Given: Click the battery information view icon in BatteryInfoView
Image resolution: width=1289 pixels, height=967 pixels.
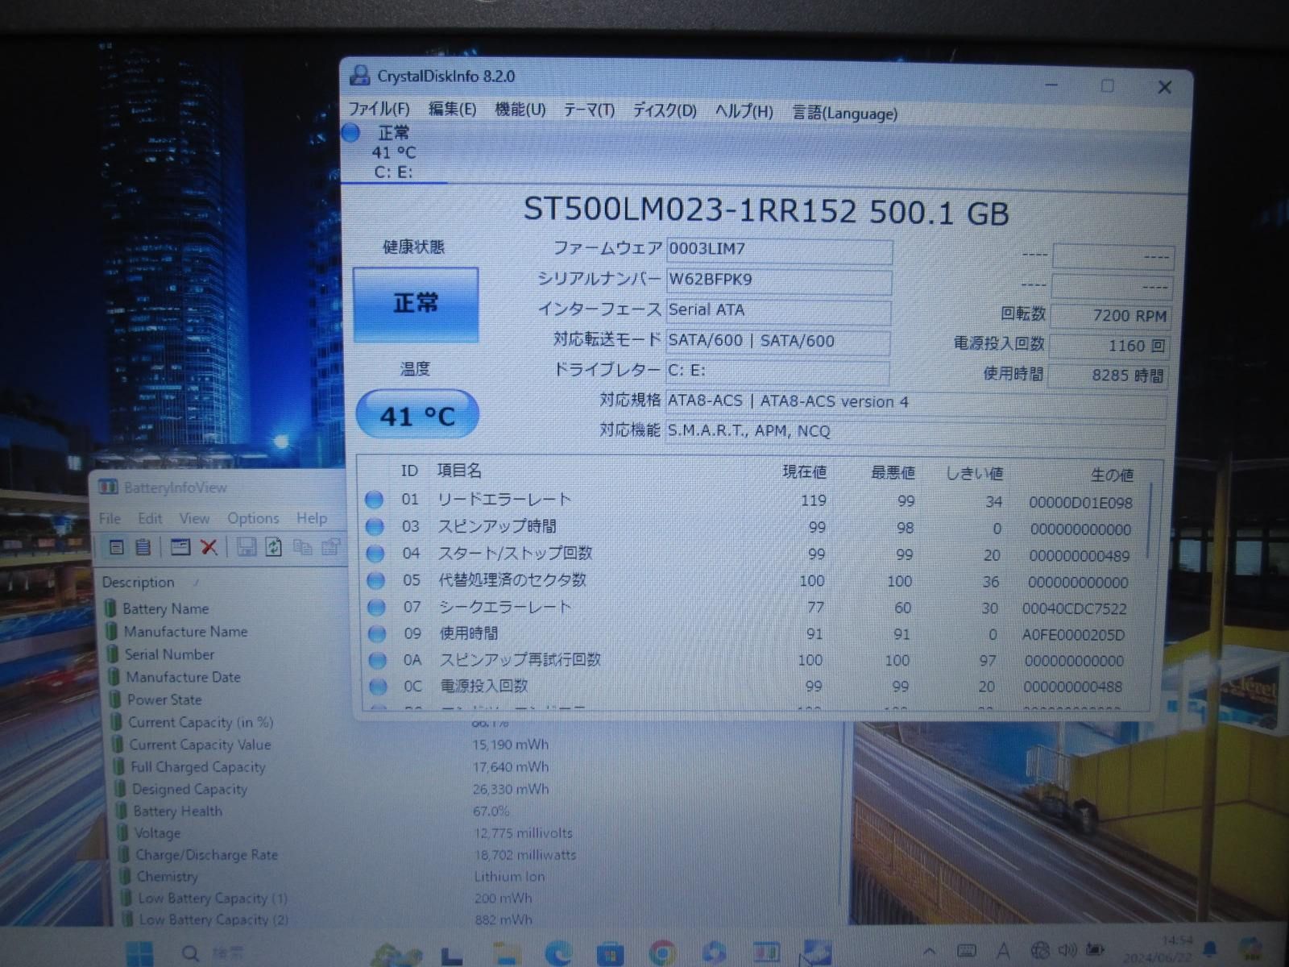Looking at the screenshot, I should click(117, 547).
